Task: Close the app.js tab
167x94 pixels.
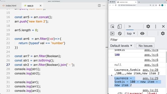Action: tap(40, 6)
